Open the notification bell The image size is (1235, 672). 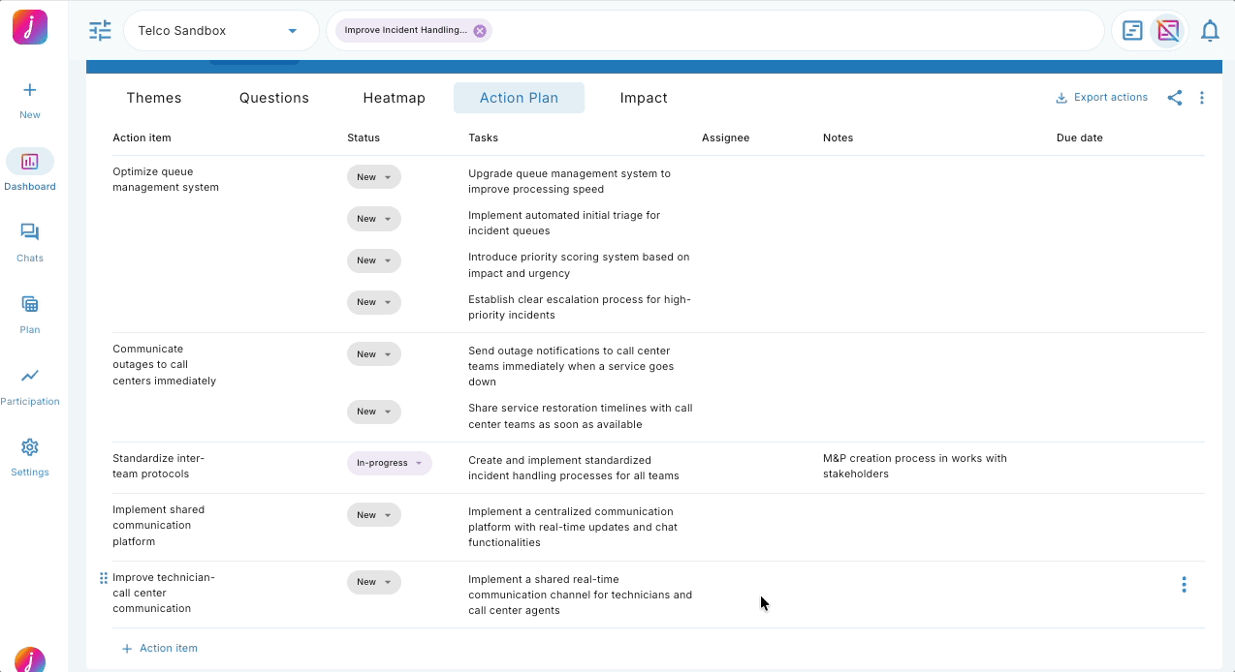(1209, 30)
